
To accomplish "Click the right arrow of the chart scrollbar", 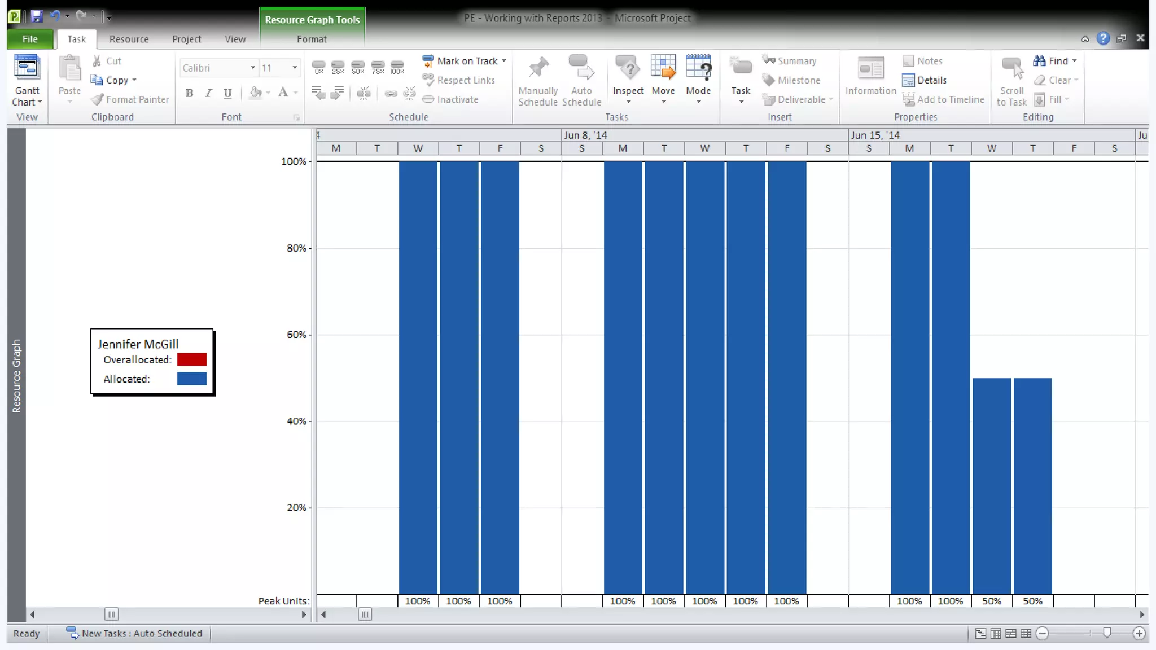I will pos(1142,614).
